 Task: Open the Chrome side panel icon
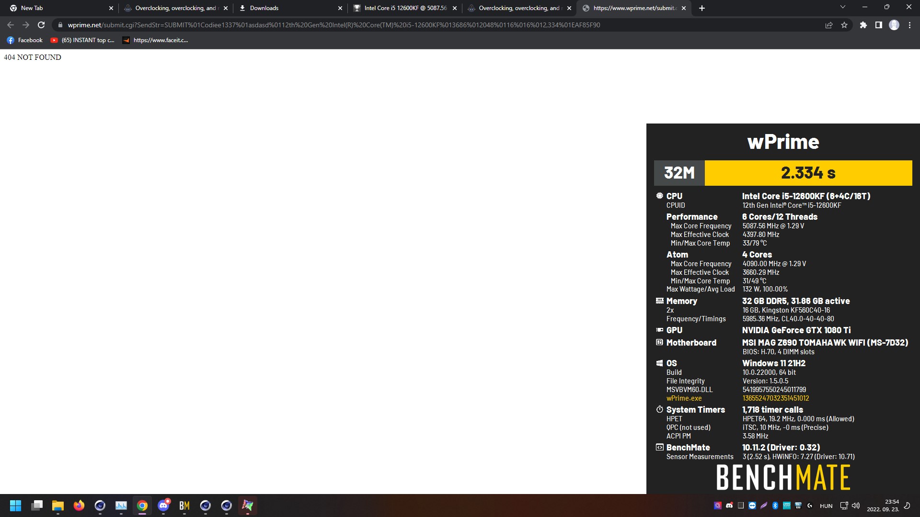click(x=879, y=25)
